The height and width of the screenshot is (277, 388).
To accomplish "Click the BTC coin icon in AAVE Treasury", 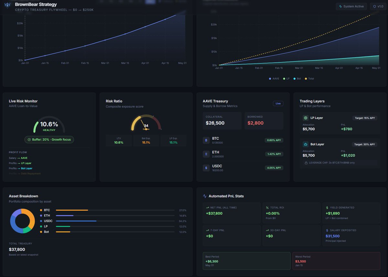I will (x=206, y=140).
